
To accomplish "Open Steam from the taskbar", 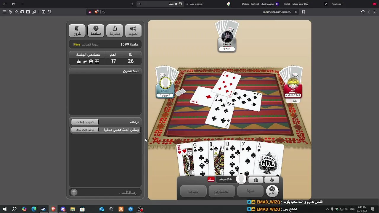I will 44,209.
